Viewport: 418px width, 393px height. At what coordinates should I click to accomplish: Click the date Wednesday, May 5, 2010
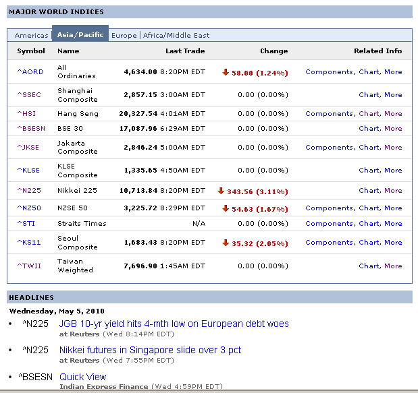[57, 311]
